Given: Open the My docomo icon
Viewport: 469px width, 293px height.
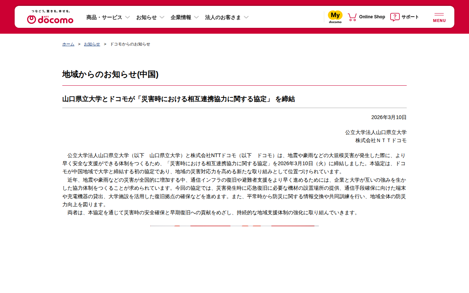Looking at the screenshot, I should click(x=335, y=17).
